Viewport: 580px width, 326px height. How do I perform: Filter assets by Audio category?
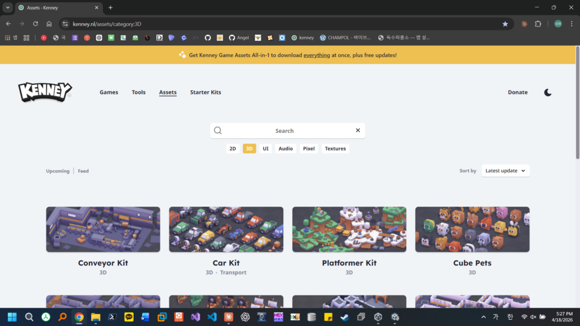[x=285, y=149]
